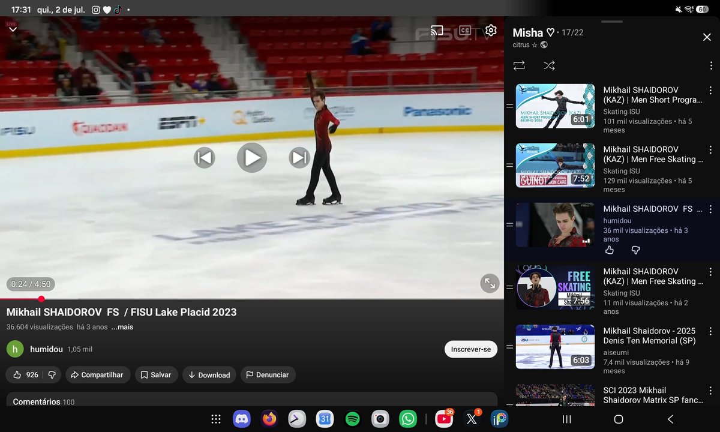
Task: Toggle playlist shuffle
Action: pyautogui.click(x=549, y=65)
